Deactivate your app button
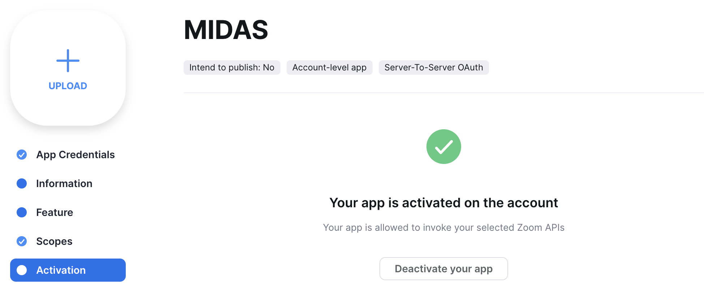 pos(444,269)
